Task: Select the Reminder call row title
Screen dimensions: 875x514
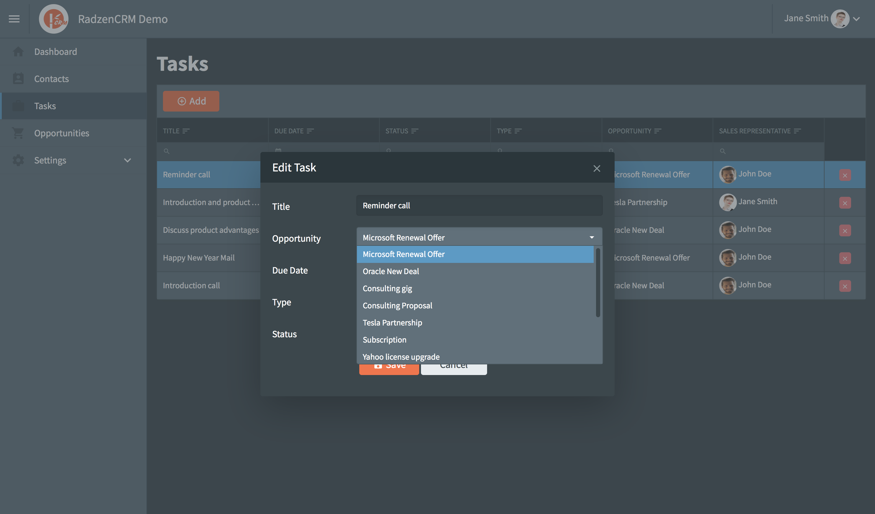Action: tap(187, 174)
